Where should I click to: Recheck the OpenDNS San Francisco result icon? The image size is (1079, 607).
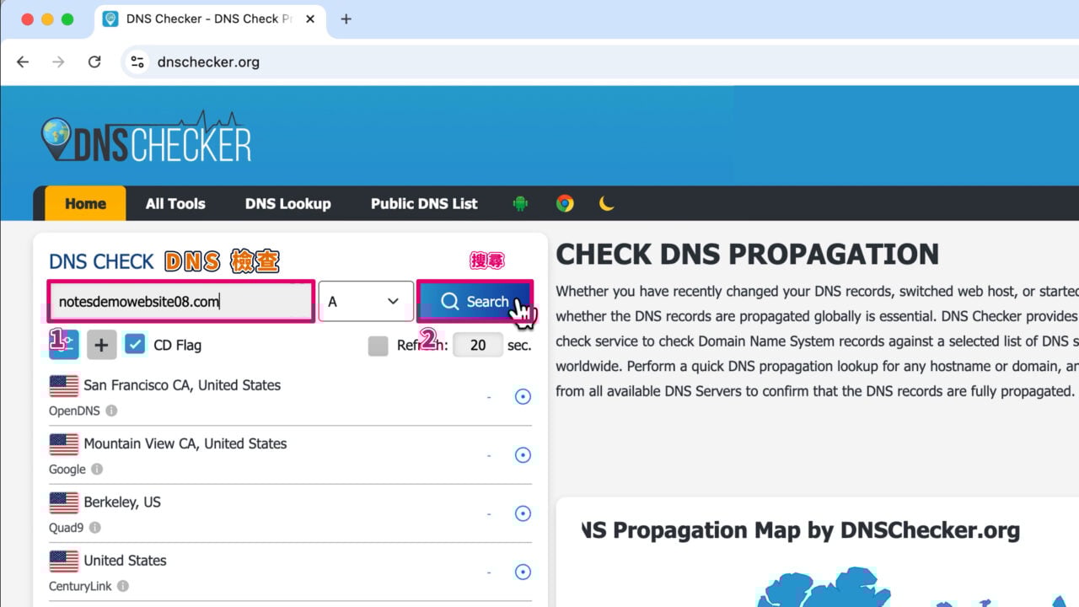pyautogui.click(x=523, y=396)
